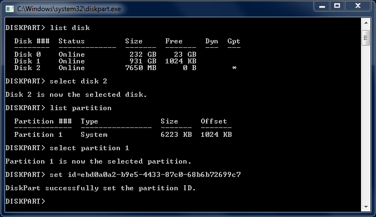The height and width of the screenshot is (217, 376).
Task: Click the 'list partition' command text
Action: [81, 108]
